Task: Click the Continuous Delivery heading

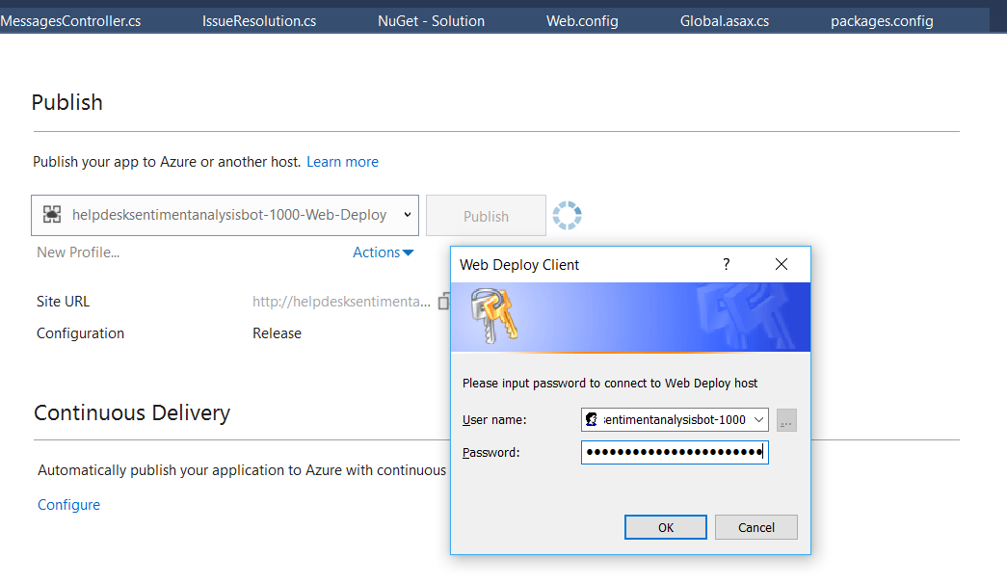Action: coord(132,412)
